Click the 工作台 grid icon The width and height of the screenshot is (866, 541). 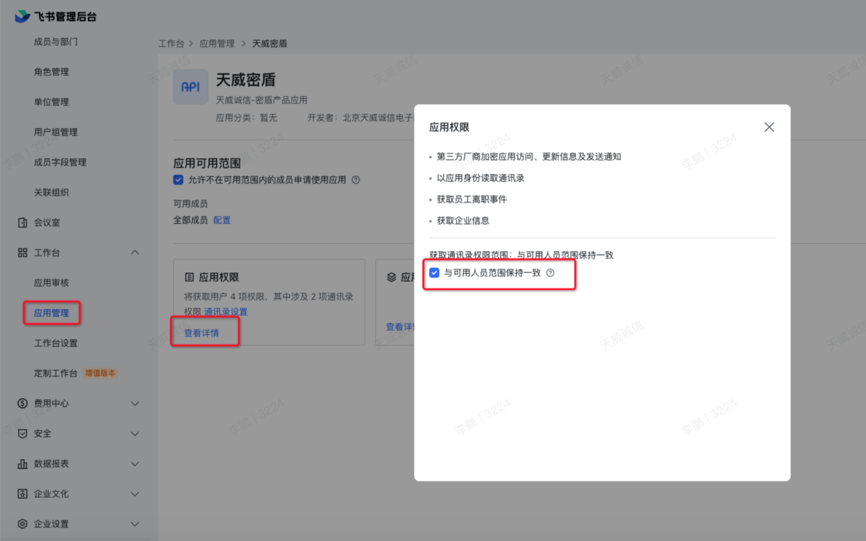[x=23, y=253]
